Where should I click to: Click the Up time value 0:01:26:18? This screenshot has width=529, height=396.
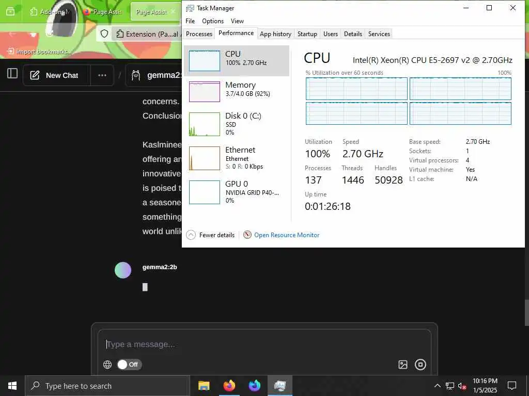click(328, 206)
